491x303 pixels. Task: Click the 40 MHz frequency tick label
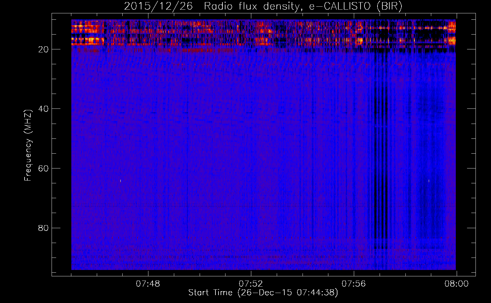coord(44,109)
